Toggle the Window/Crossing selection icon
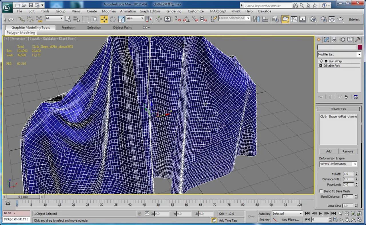 (x=94, y=19)
